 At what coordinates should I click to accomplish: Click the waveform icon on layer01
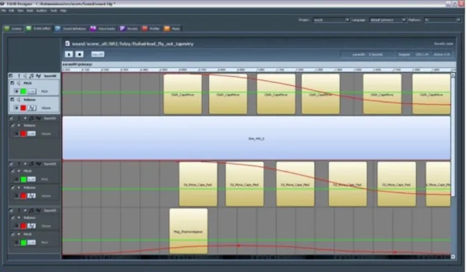tap(38, 118)
